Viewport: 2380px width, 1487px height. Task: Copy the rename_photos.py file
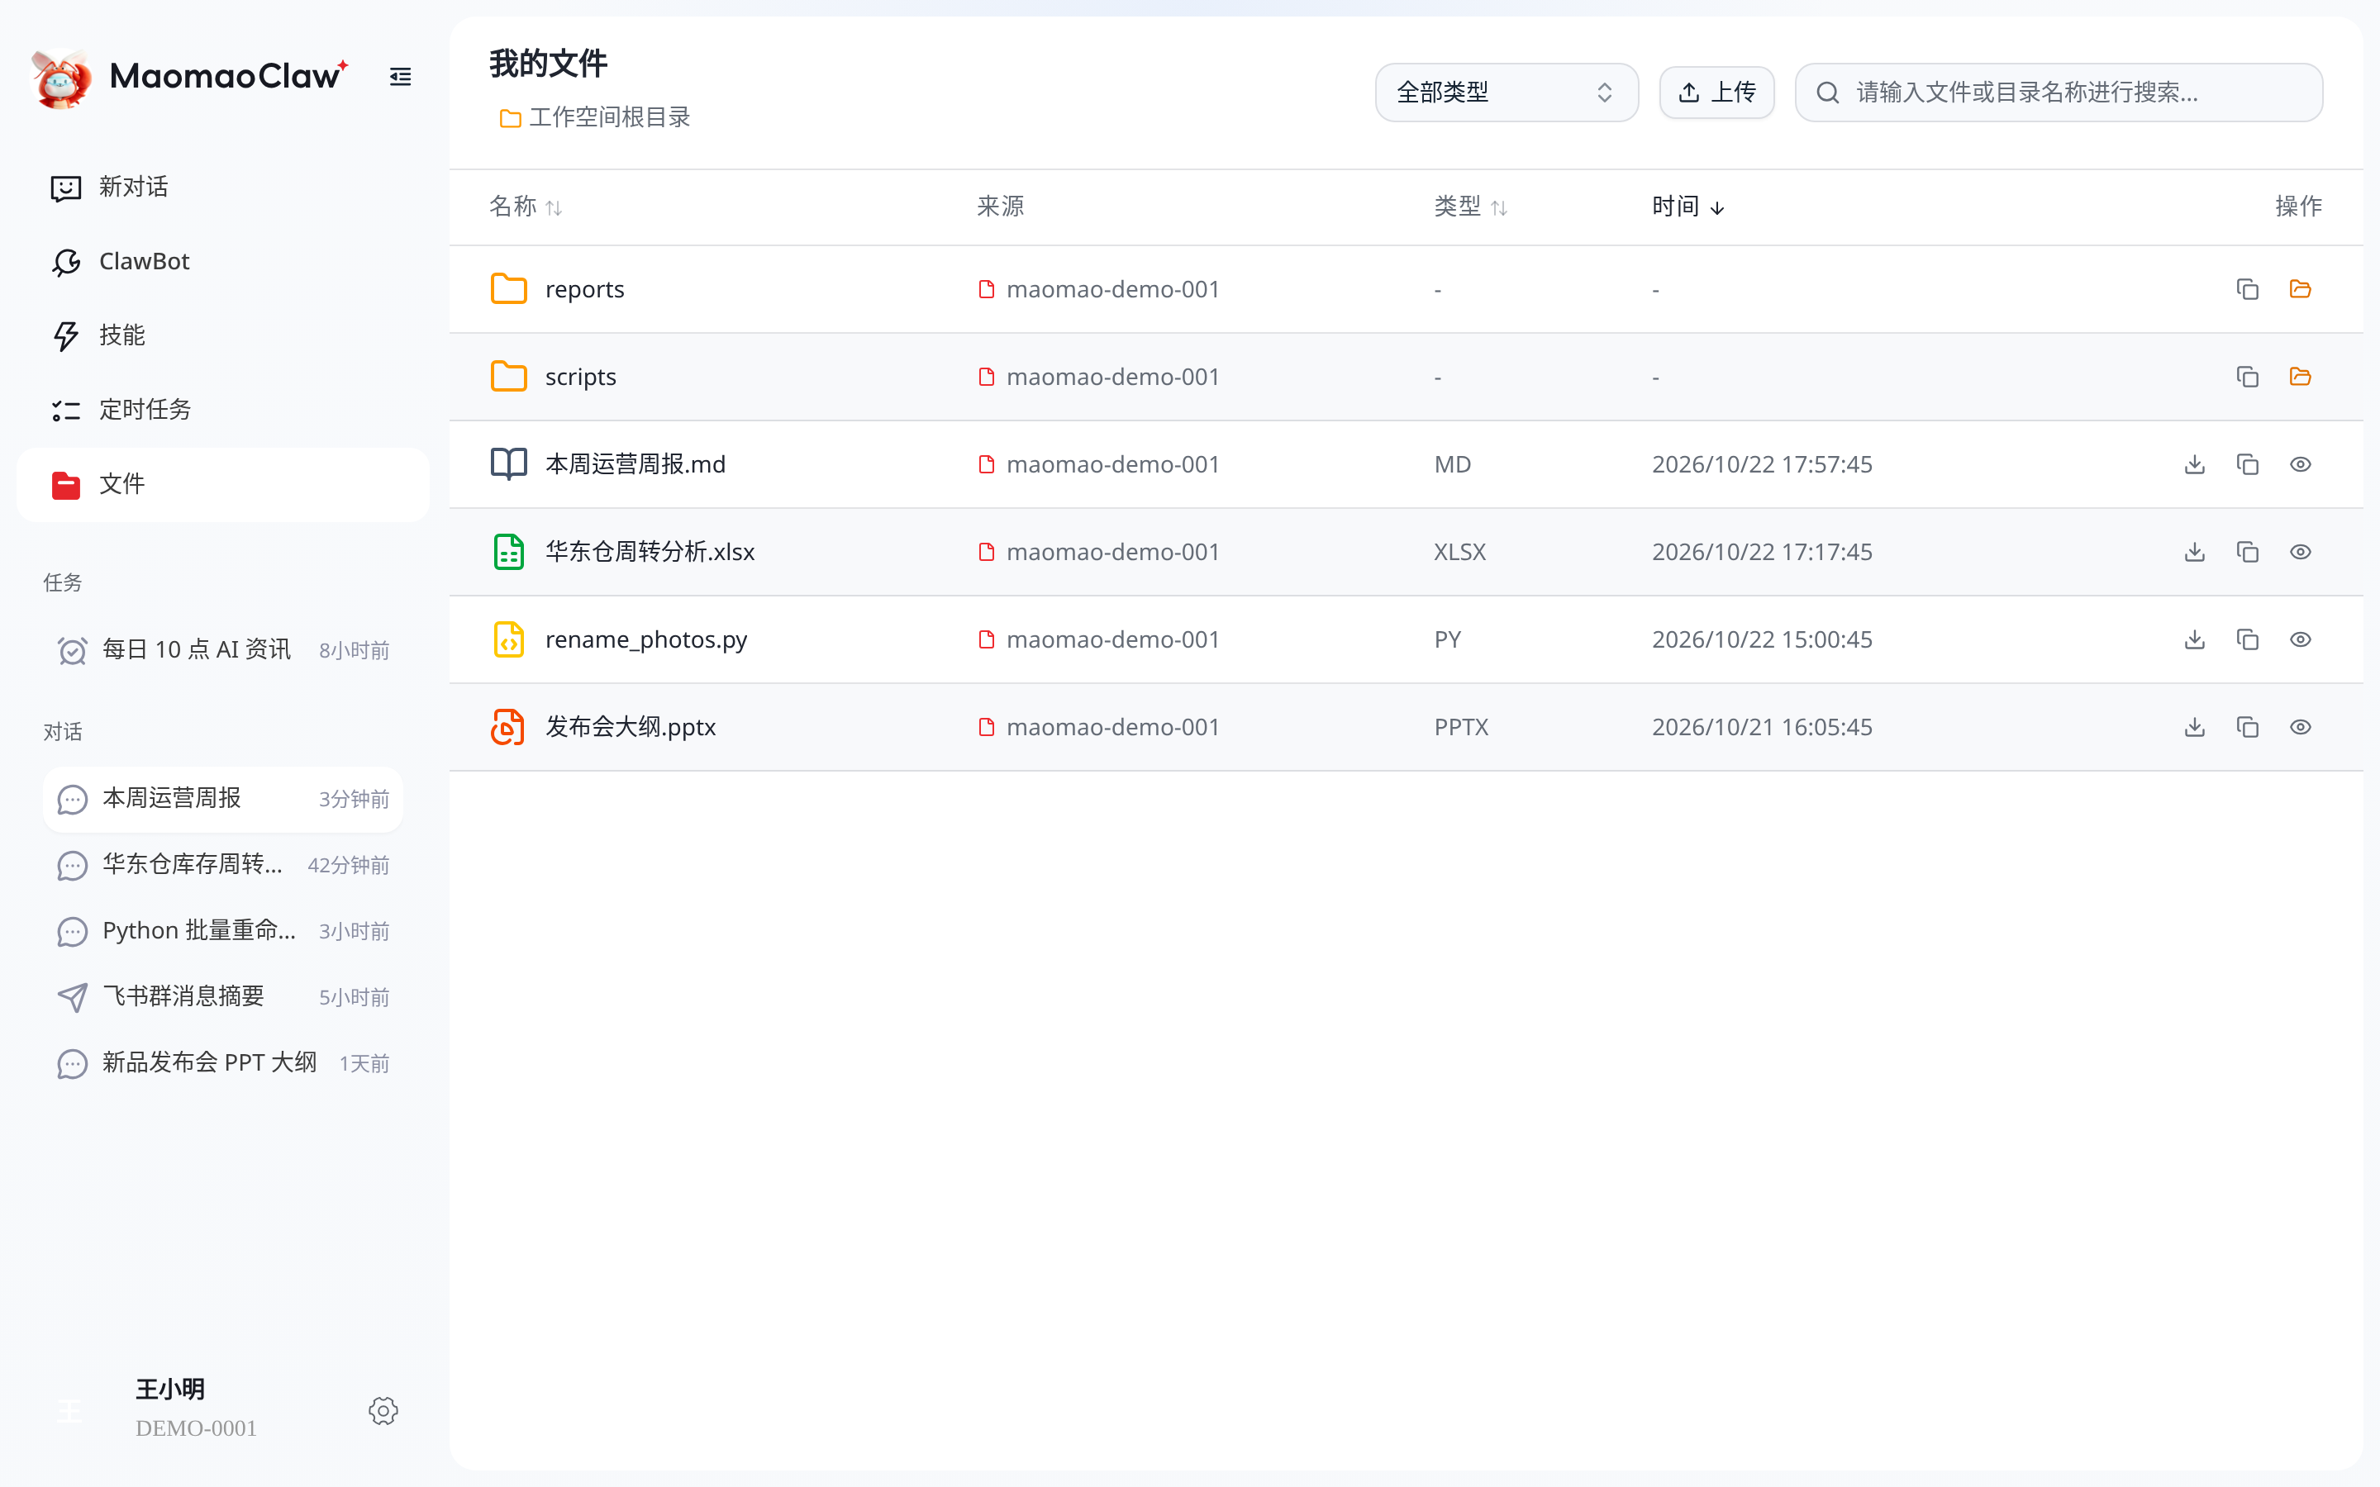(2247, 639)
